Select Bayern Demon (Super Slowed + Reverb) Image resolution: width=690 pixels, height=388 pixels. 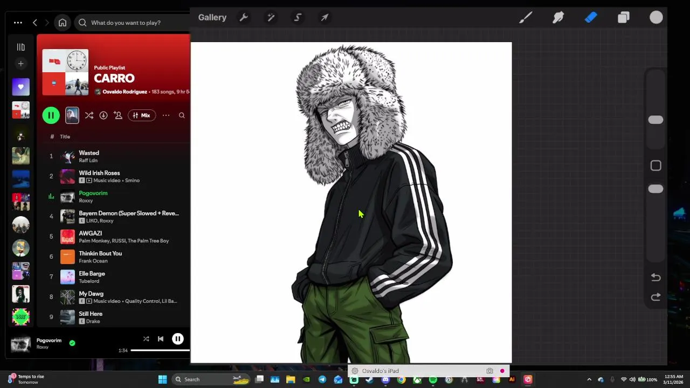[129, 213]
